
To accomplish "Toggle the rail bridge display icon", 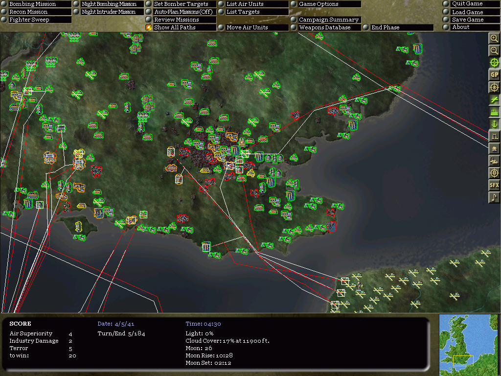I will (x=494, y=136).
